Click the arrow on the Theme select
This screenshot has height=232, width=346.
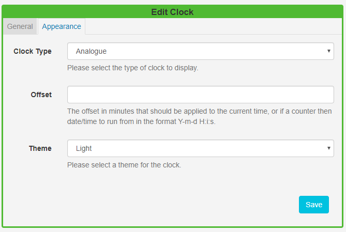point(328,148)
